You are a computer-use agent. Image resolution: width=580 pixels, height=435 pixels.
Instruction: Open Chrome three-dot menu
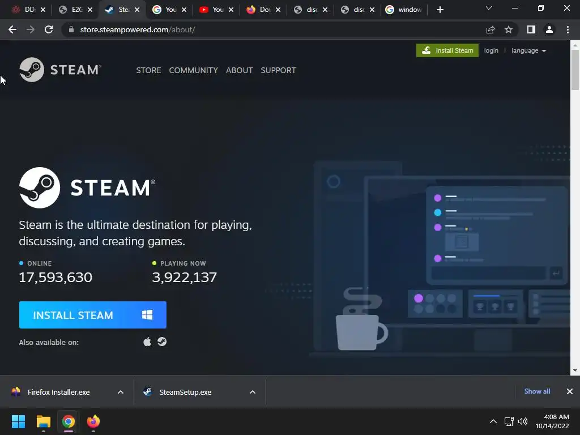click(x=568, y=29)
